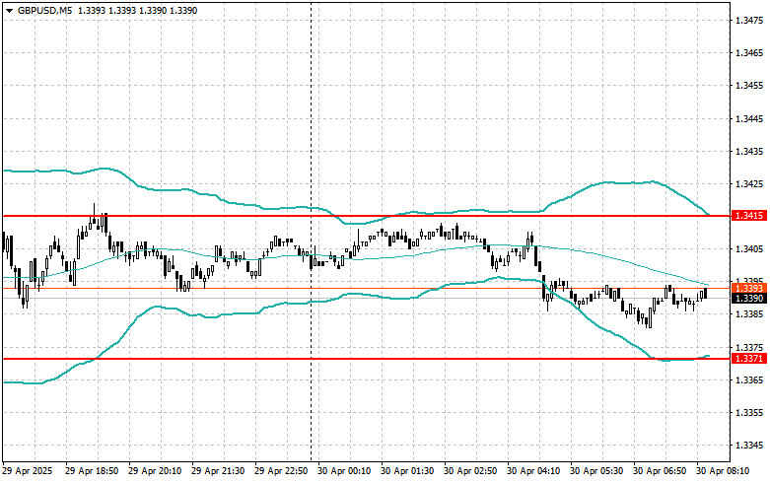Click the 29 Apr 2025 time label

pyautogui.click(x=28, y=471)
